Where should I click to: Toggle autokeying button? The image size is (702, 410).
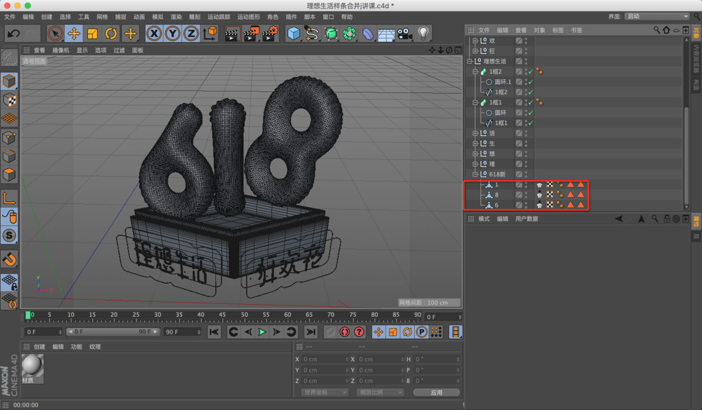coord(344,332)
